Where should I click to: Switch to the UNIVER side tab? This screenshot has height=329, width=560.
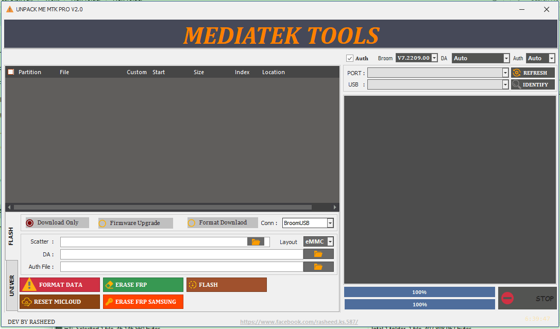point(11,284)
